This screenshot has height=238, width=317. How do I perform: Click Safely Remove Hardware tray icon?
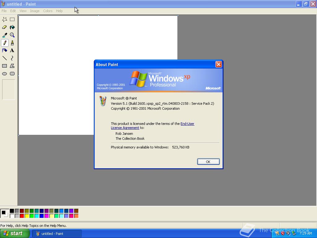pos(294,233)
